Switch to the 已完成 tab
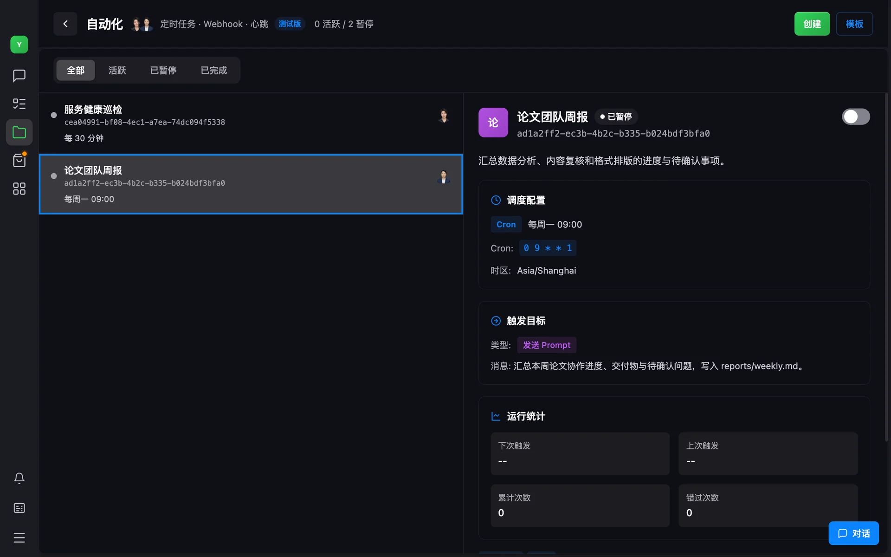This screenshot has height=557, width=891. 214,70
